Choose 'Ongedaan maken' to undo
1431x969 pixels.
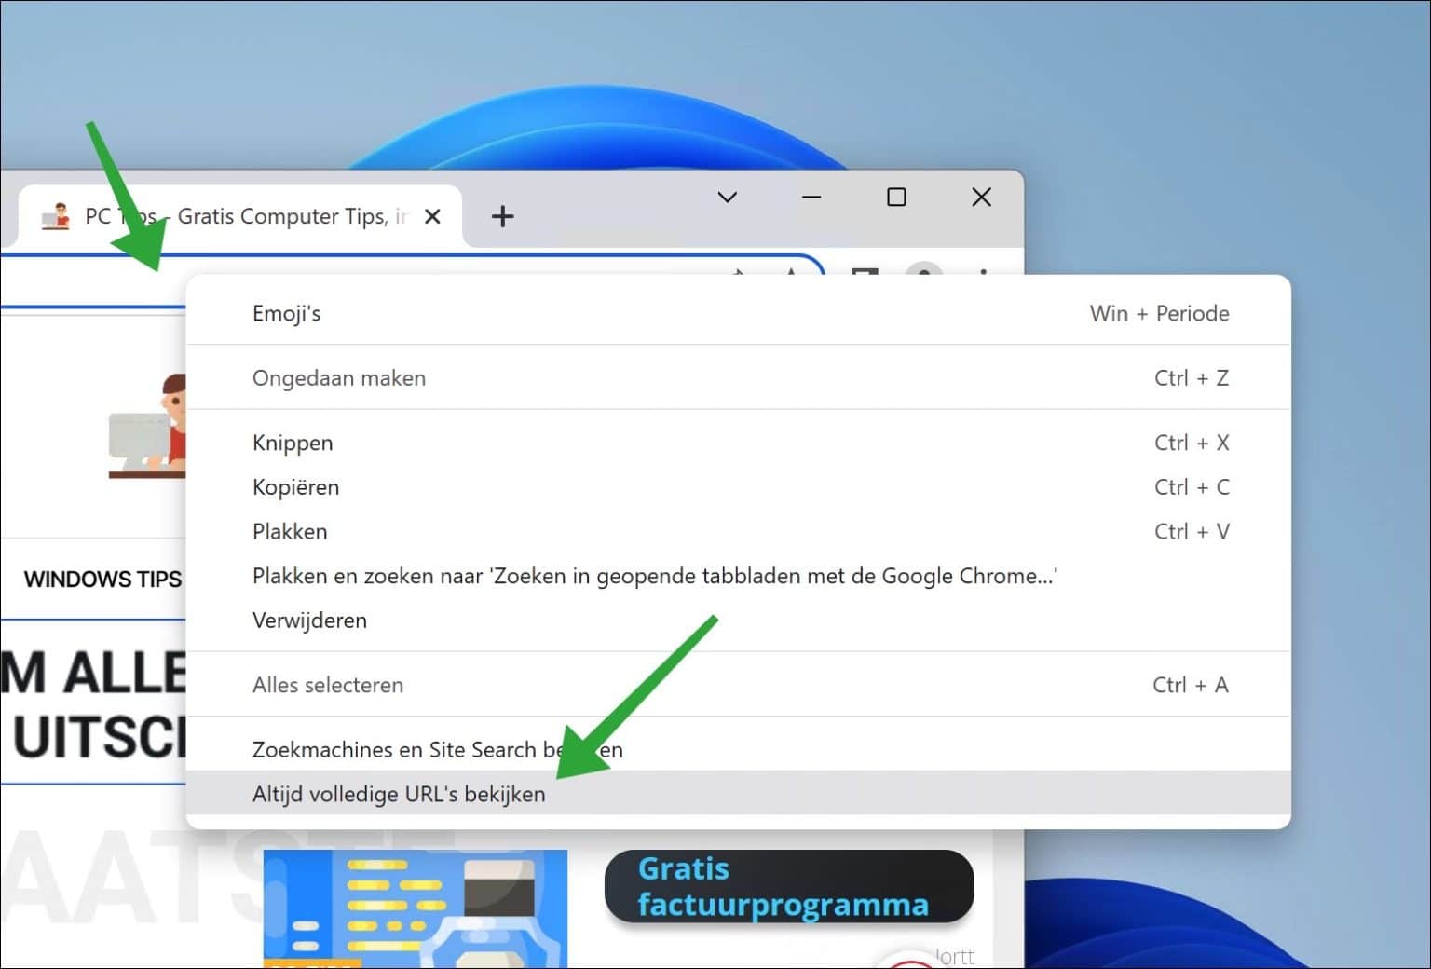[x=339, y=377]
